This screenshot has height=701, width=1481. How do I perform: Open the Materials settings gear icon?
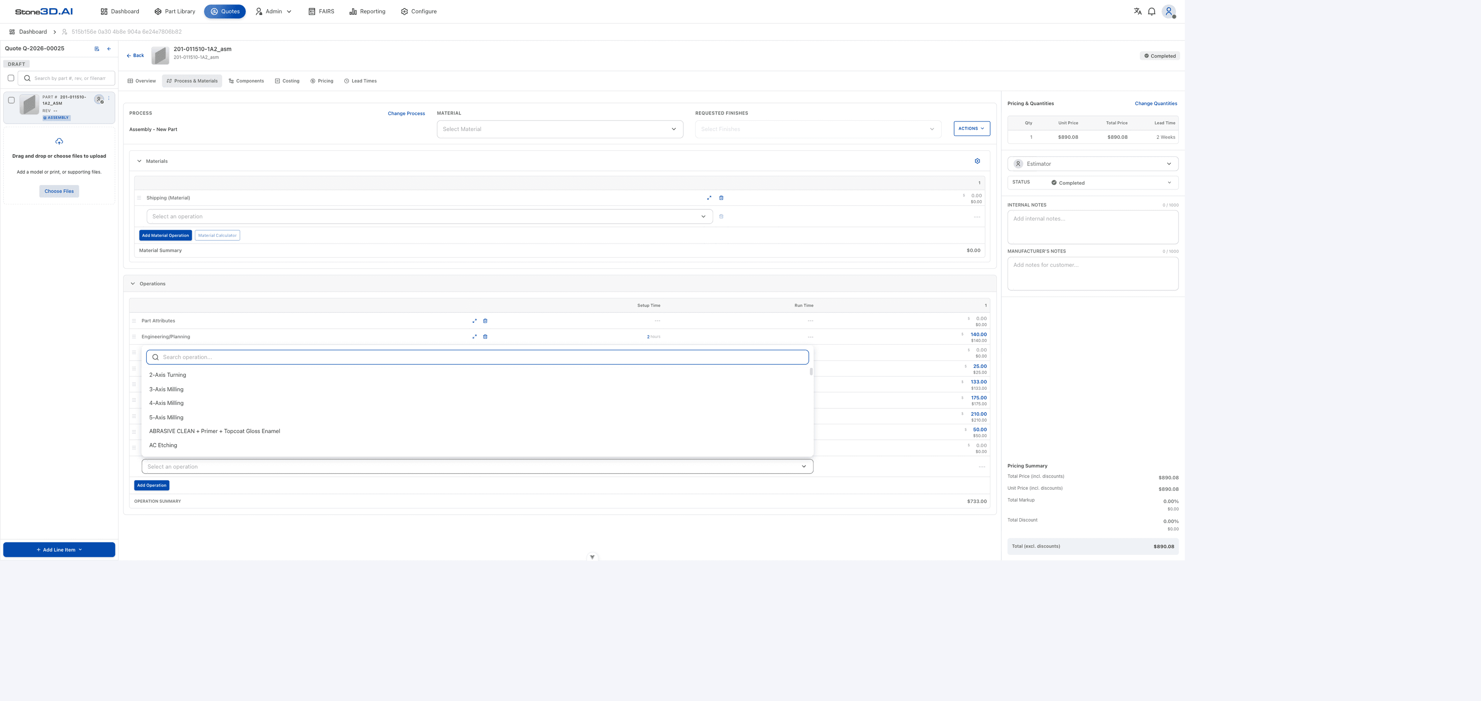click(977, 161)
